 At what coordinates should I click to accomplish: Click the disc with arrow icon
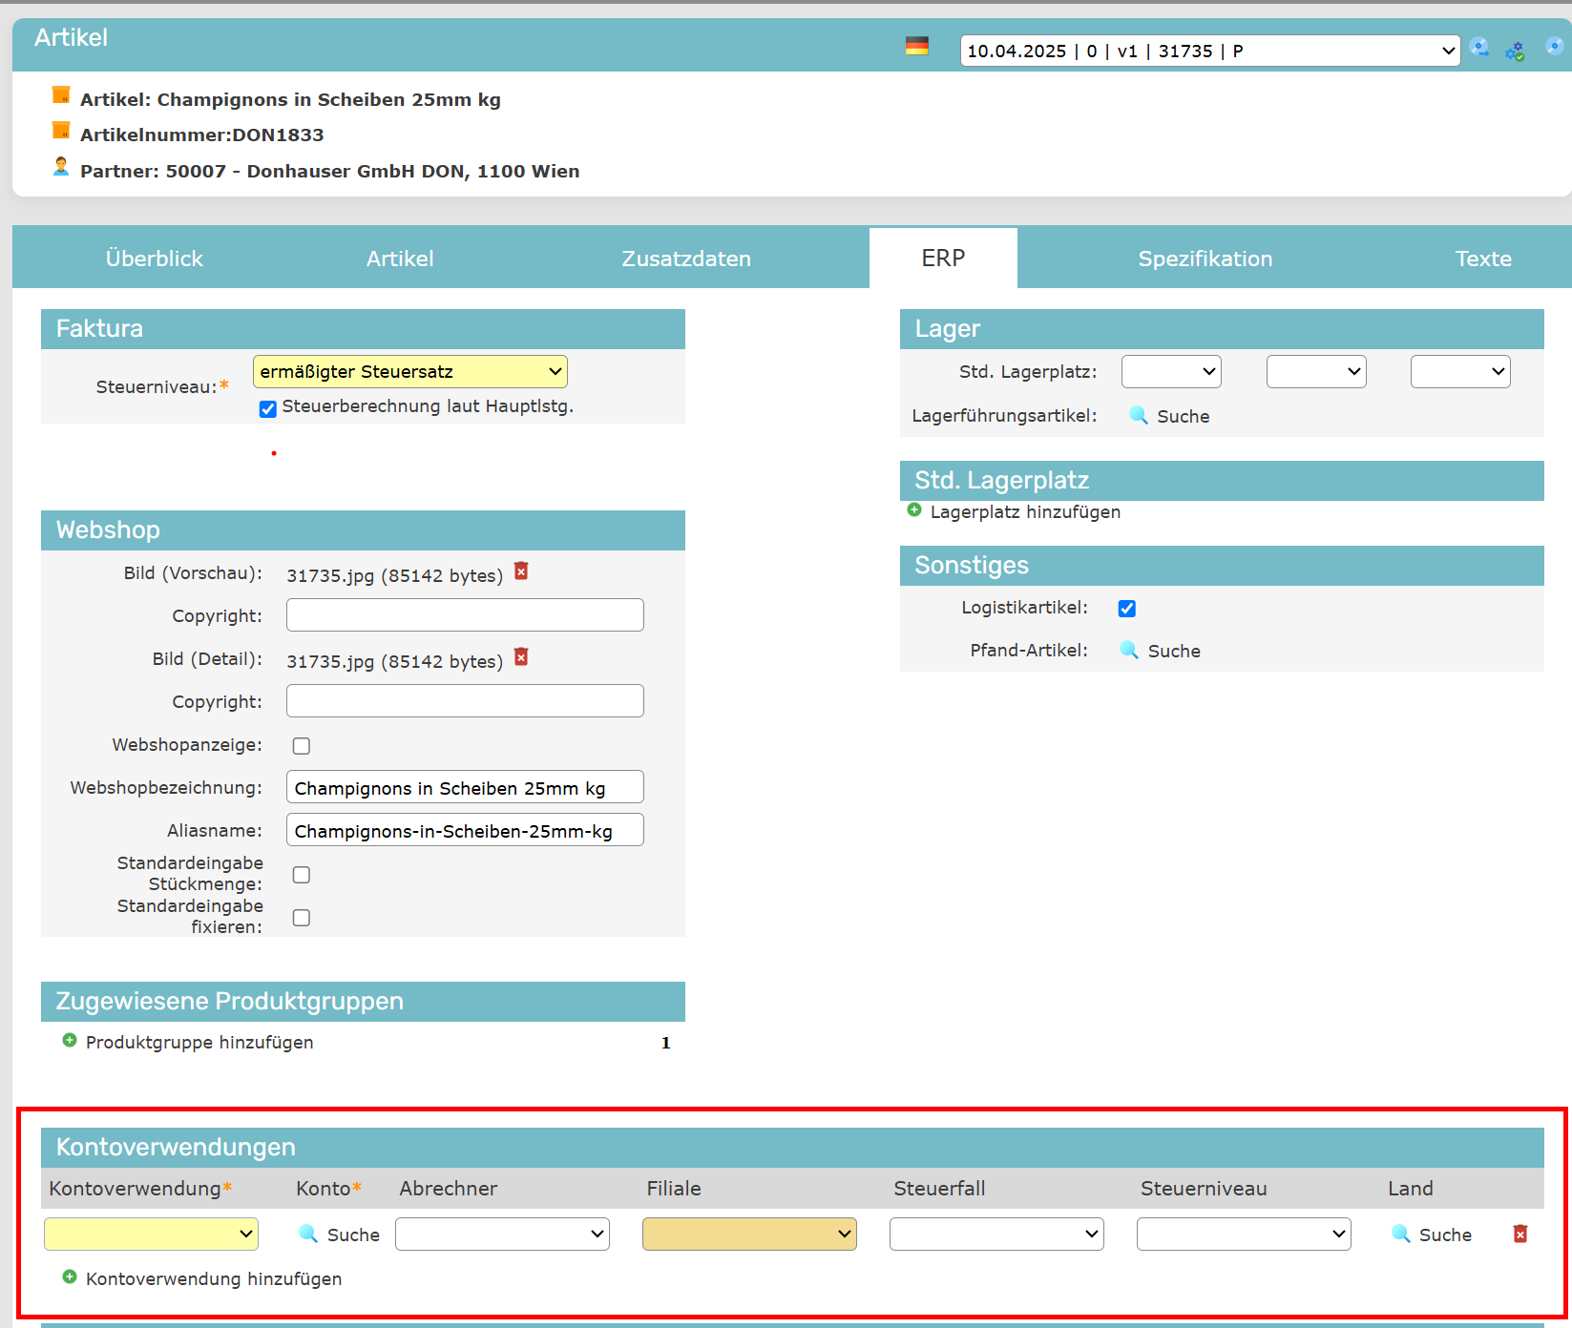(1554, 47)
